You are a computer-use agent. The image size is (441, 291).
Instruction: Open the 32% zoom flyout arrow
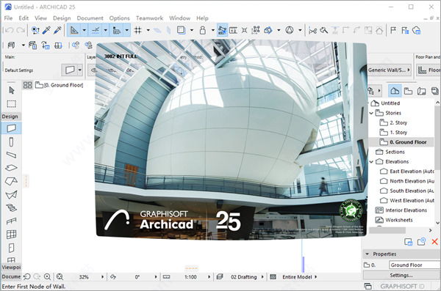pyautogui.click(x=102, y=277)
